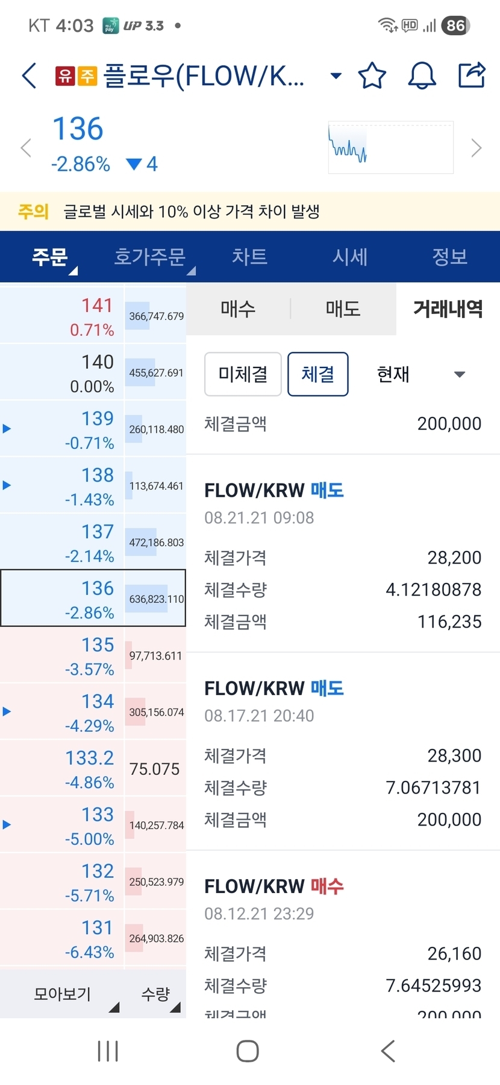Expand the coin pair dropdown arrow
The height and width of the screenshot is (1085, 500).
pyautogui.click(x=336, y=75)
